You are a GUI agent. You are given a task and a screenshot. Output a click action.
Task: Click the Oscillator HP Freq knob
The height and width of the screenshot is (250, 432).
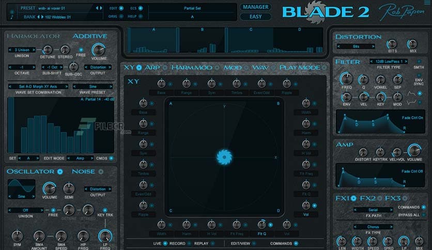tap(83, 236)
